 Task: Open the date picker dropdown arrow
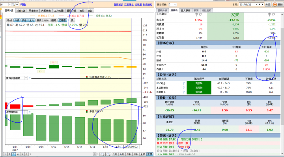(x=256, y=4)
